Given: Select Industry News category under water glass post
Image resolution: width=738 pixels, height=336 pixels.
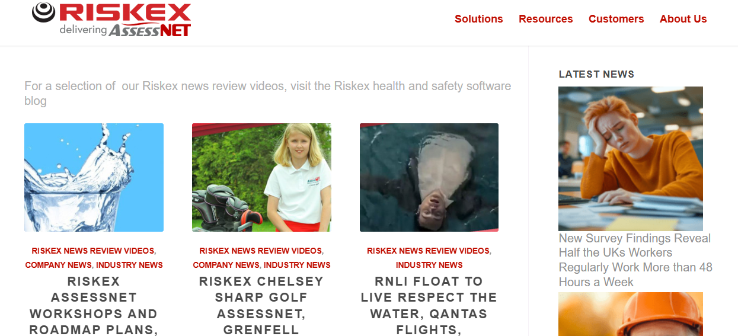Looking at the screenshot, I should pyautogui.click(x=129, y=265).
